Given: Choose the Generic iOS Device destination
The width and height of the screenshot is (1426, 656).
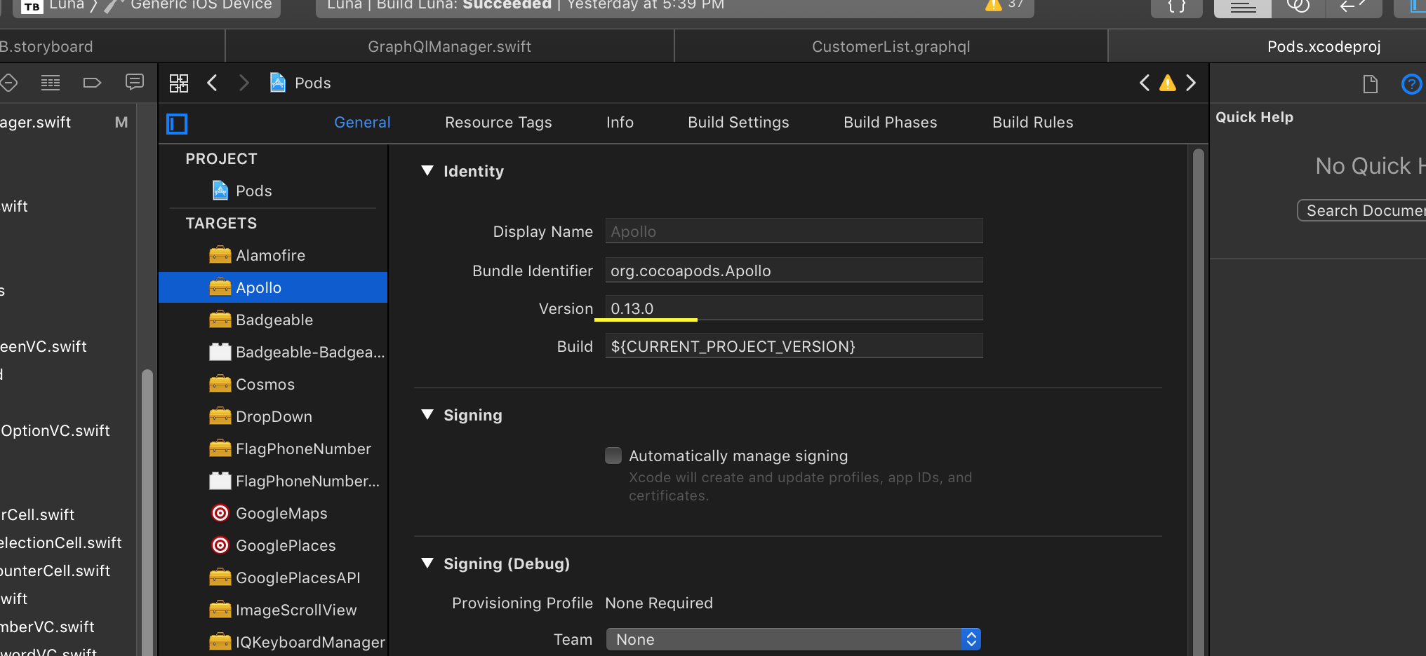Looking at the screenshot, I should [201, 5].
